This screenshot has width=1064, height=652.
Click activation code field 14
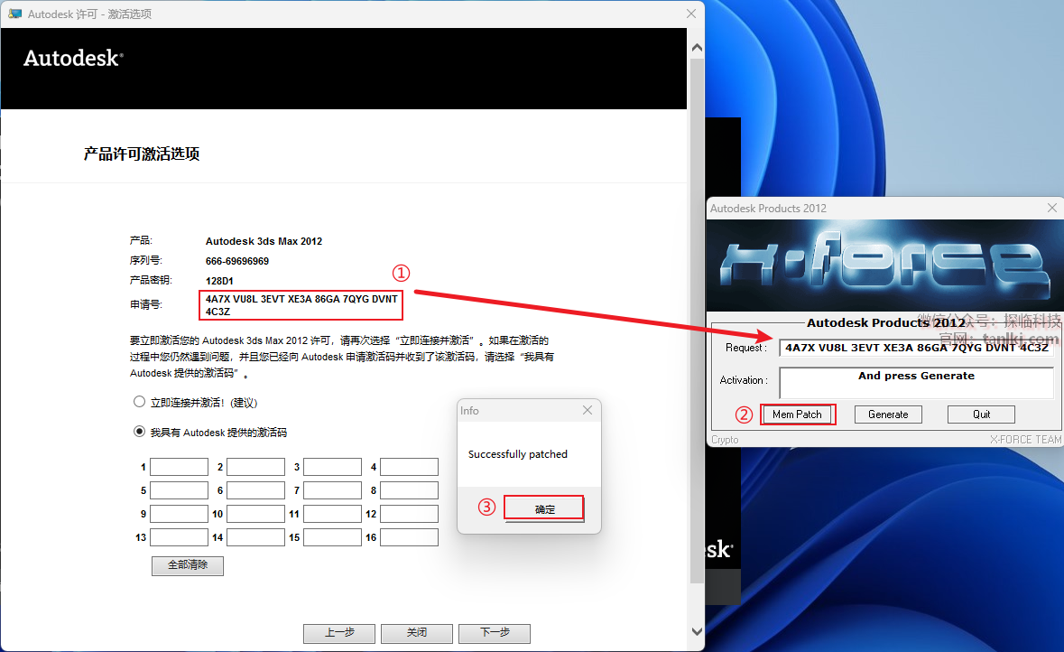(255, 537)
